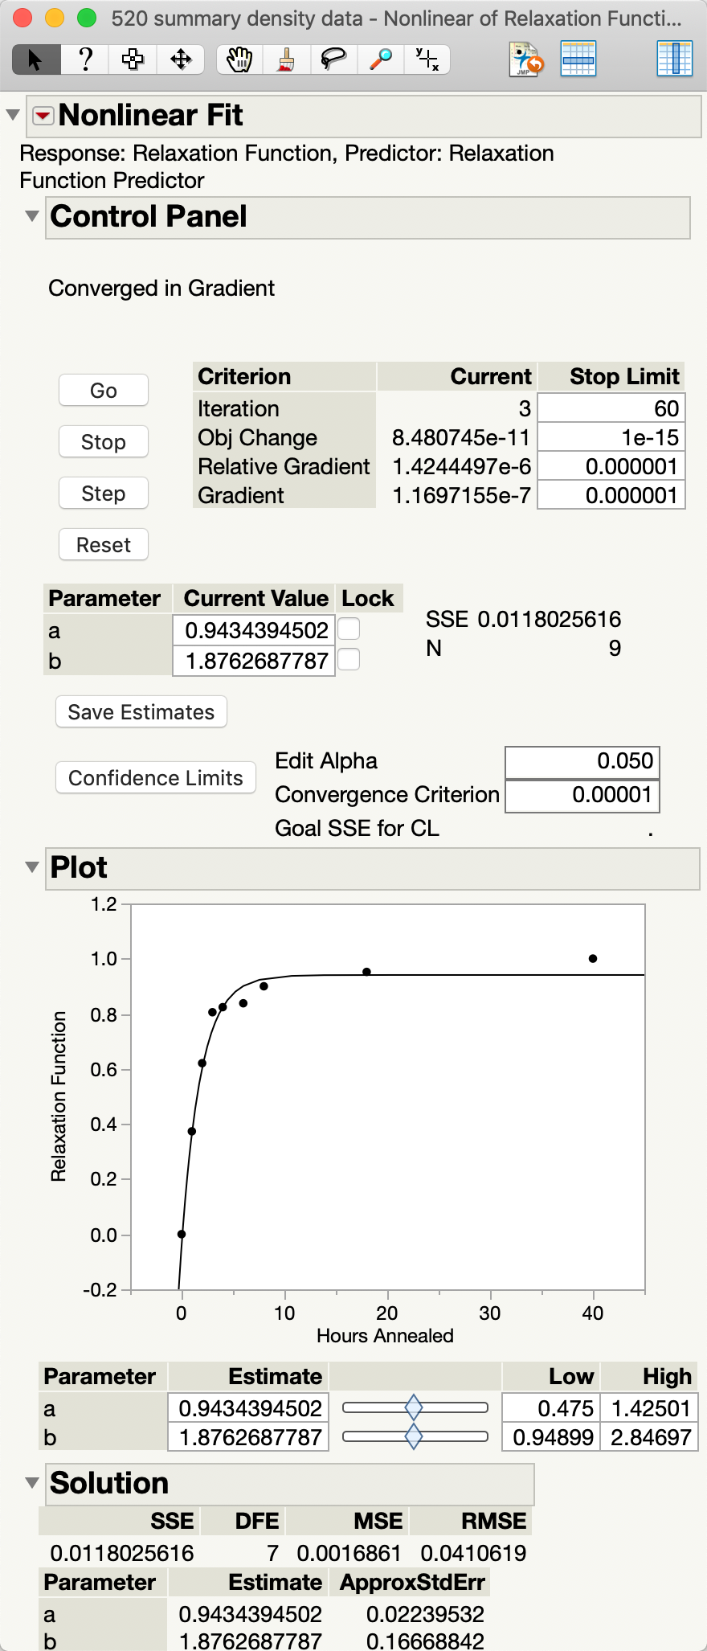The image size is (707, 1651).
Task: Activate the Lasso tool
Action: (x=333, y=59)
